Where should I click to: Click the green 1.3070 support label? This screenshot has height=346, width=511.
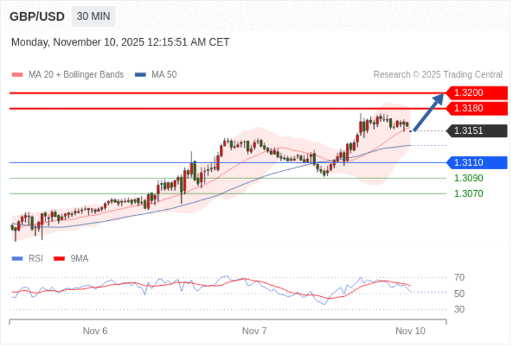point(468,193)
